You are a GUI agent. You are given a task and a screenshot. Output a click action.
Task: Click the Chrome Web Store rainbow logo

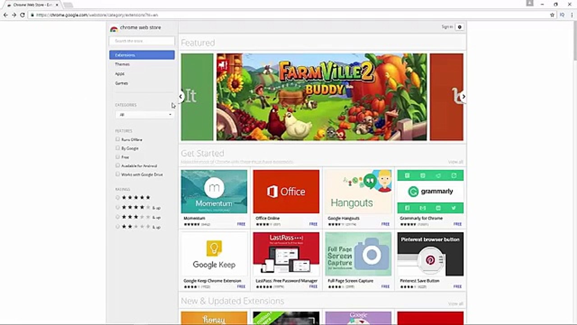(114, 28)
